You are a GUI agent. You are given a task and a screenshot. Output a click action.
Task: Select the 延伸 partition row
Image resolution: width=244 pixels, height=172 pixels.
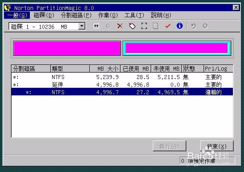pos(122,85)
